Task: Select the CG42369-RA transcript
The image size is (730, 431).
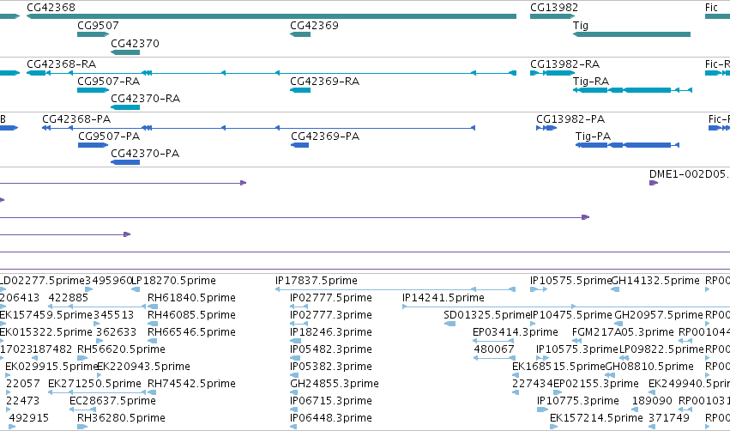Action: click(x=300, y=90)
